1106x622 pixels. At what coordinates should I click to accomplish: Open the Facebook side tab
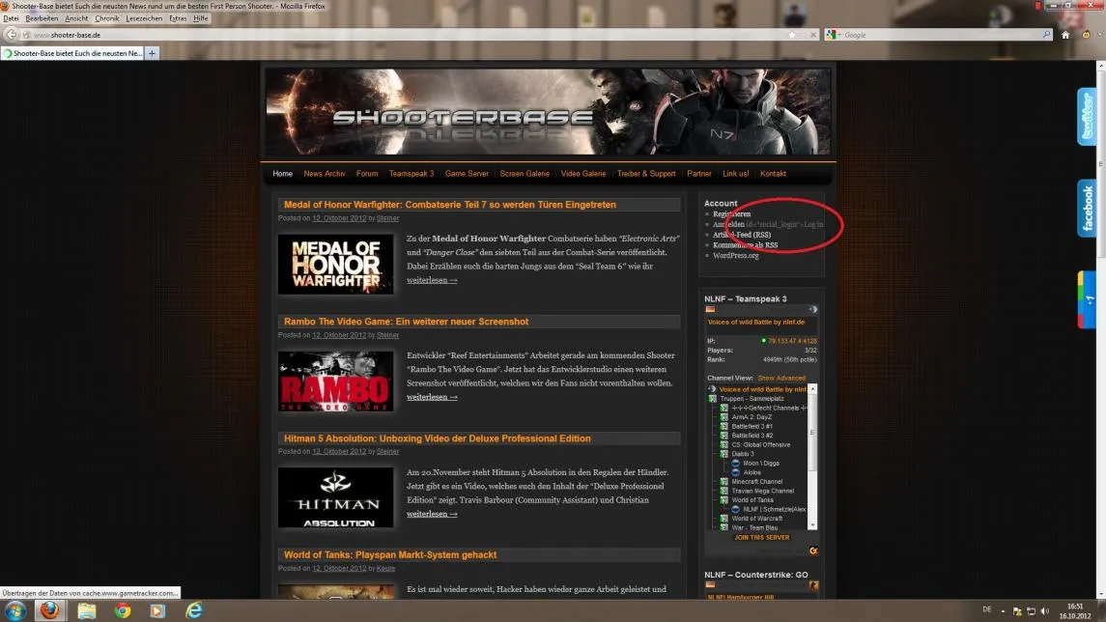point(1087,208)
